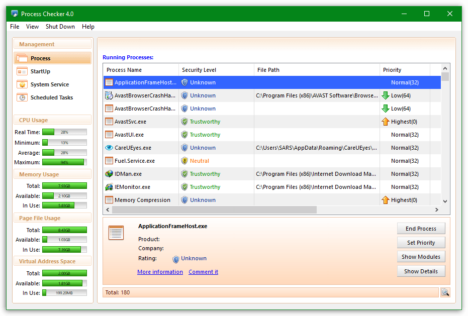Click Trustworthy shield icon for IDMan.exe
This screenshot has width=468, height=316.
(185, 174)
